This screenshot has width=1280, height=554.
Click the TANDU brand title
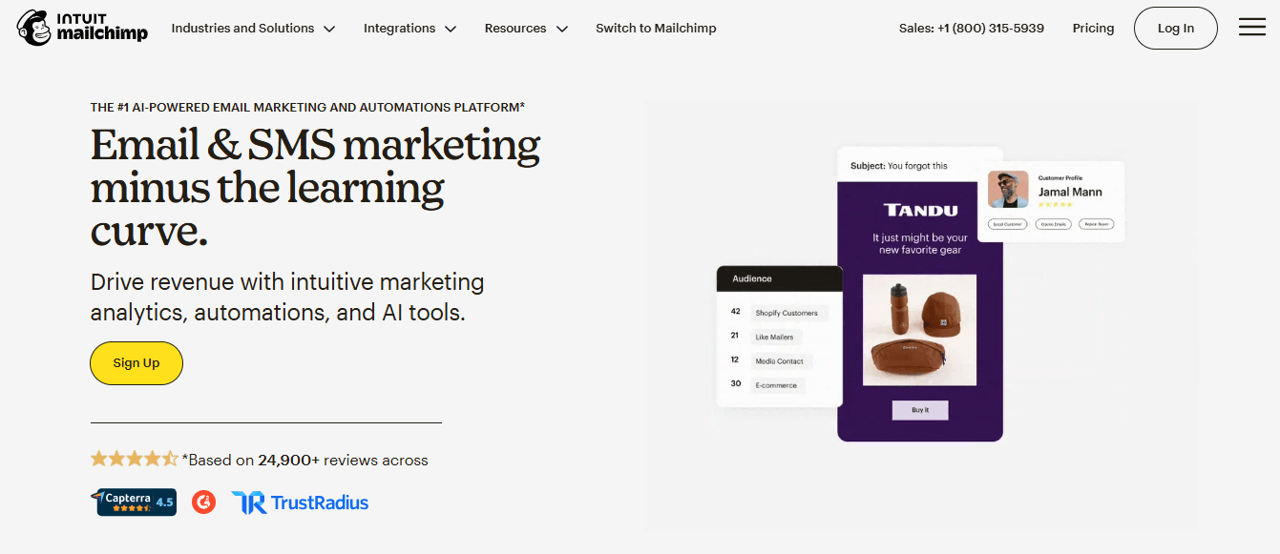(x=920, y=210)
